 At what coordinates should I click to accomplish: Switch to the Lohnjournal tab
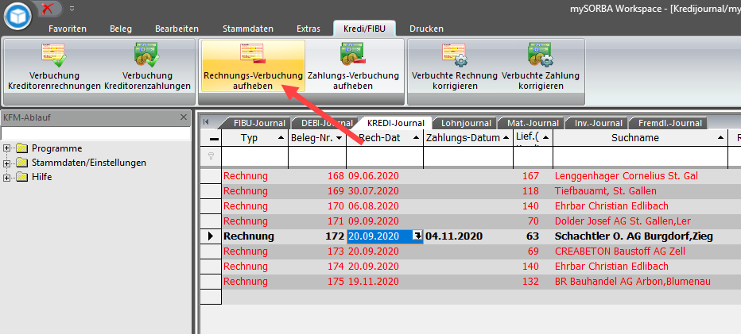coord(465,123)
